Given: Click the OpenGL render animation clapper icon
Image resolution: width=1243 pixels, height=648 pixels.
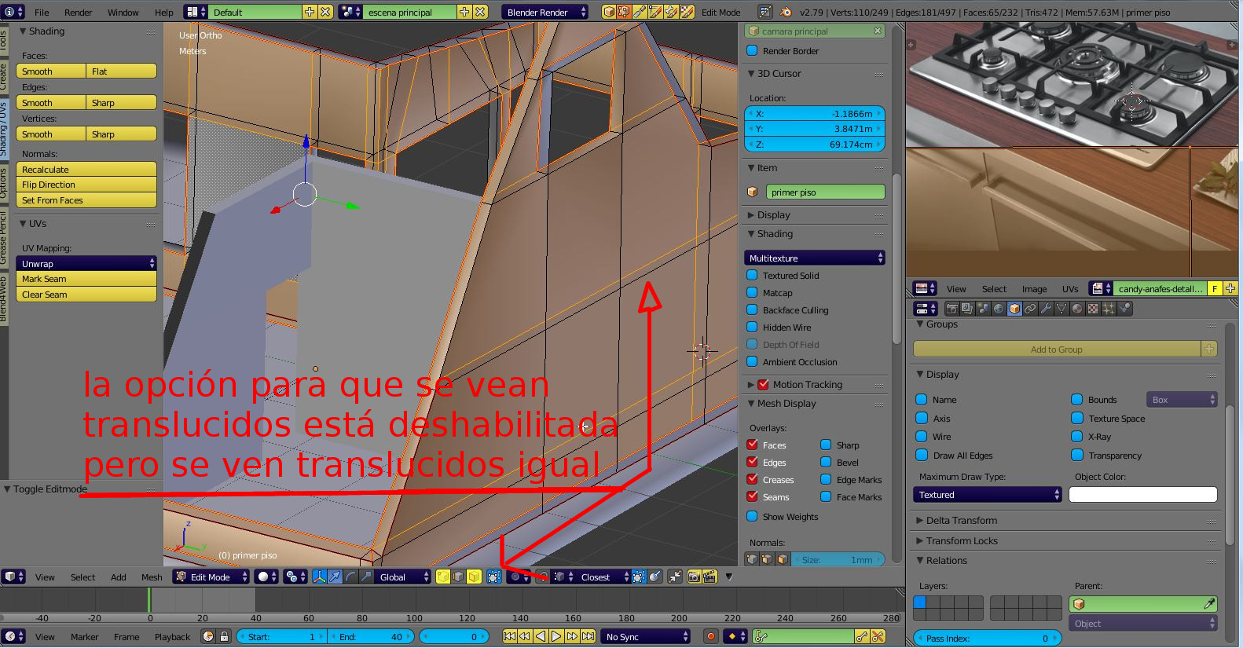Looking at the screenshot, I should tap(709, 577).
